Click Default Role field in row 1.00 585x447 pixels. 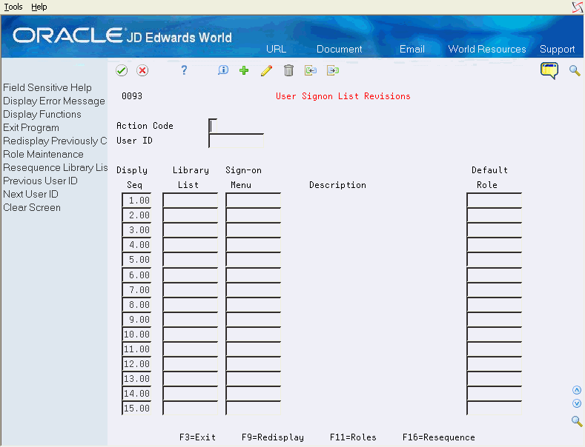coord(495,201)
